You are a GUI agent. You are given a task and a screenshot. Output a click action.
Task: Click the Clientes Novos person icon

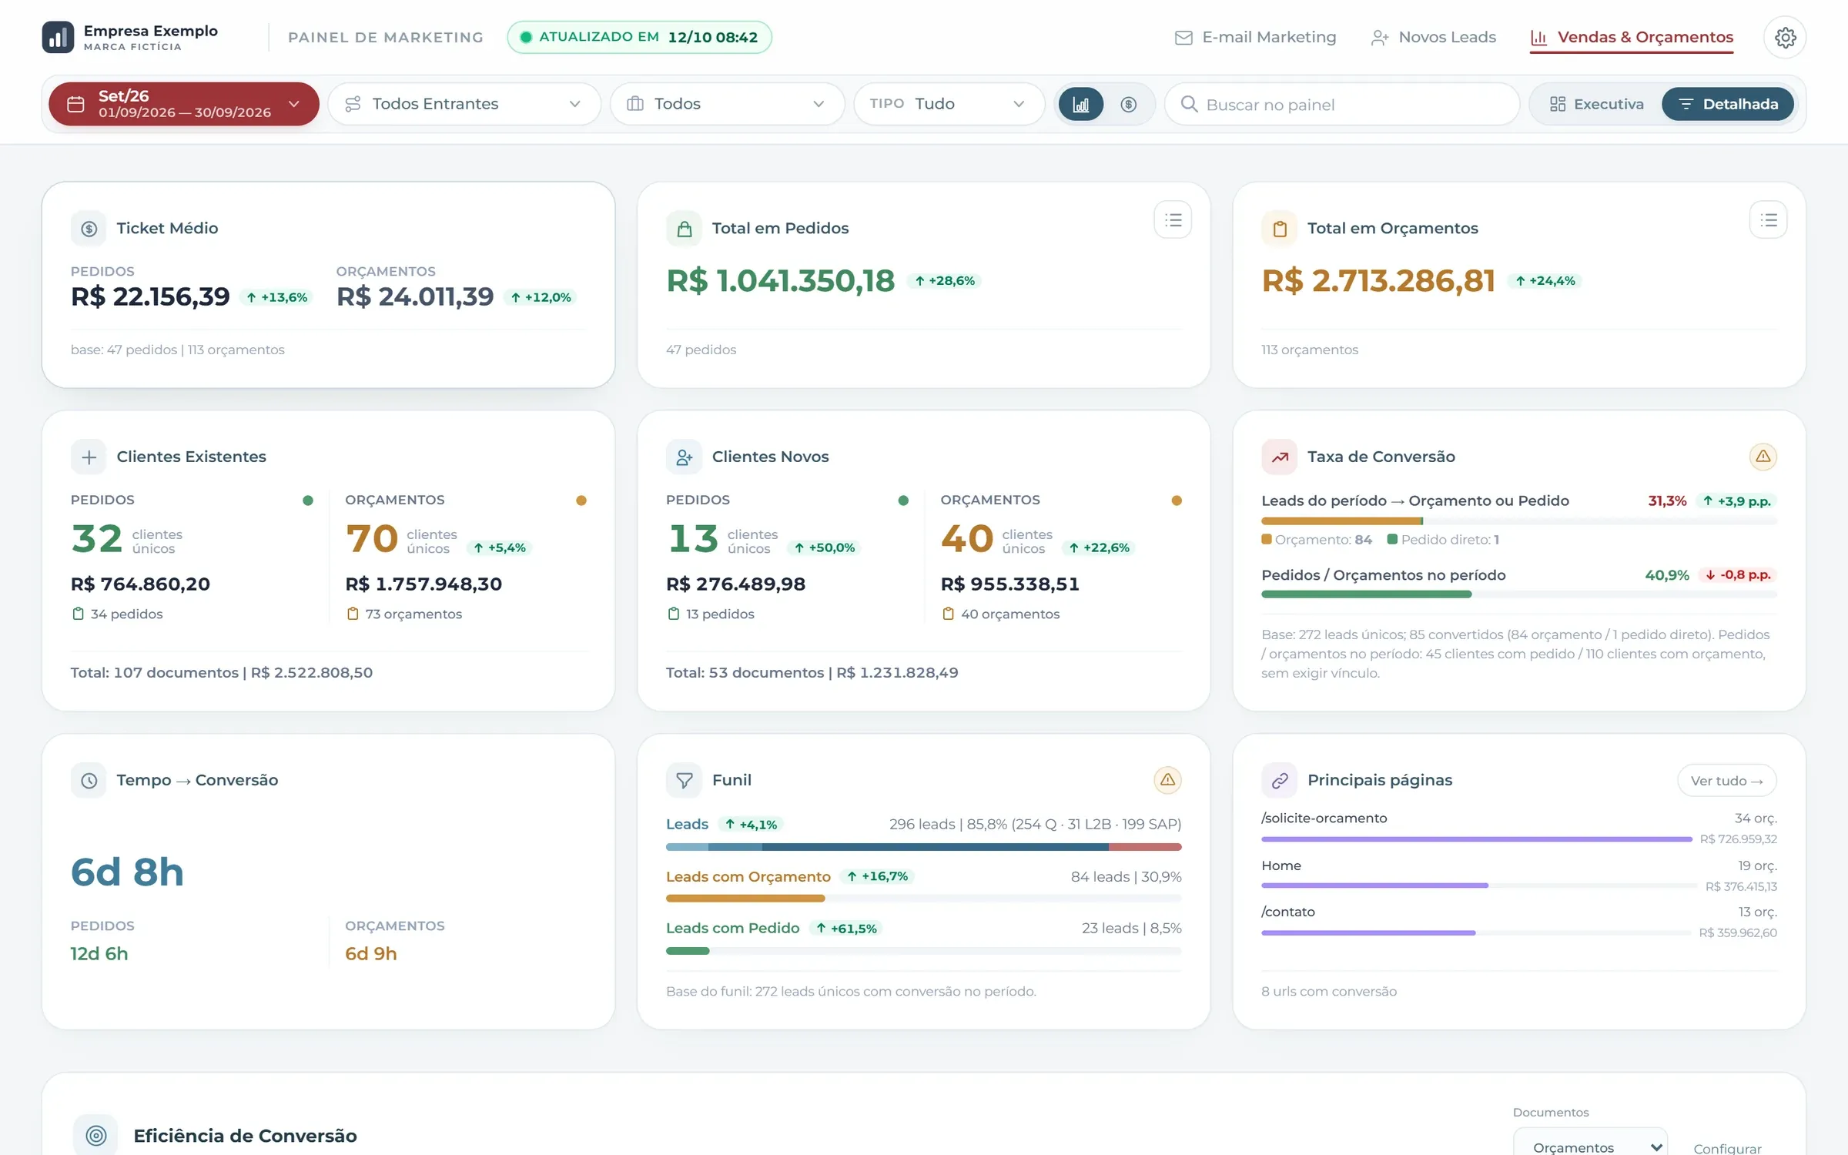coord(684,457)
